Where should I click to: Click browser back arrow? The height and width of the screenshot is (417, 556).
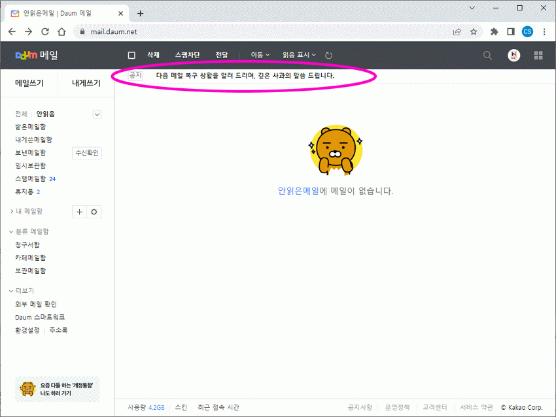[12, 31]
